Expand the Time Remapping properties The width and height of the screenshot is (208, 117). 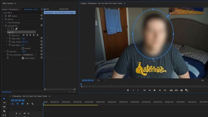[x=3, y=22]
